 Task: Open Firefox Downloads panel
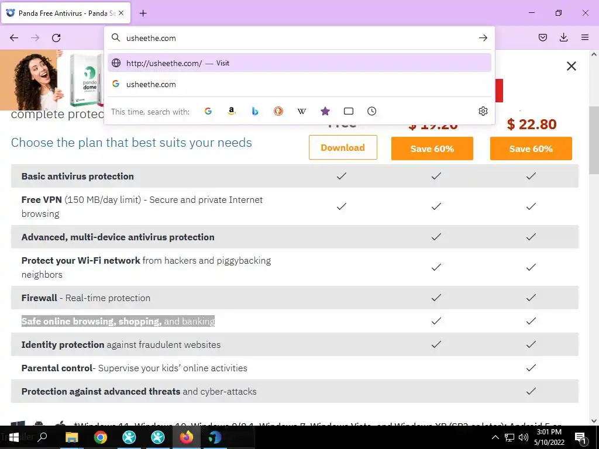tap(563, 37)
